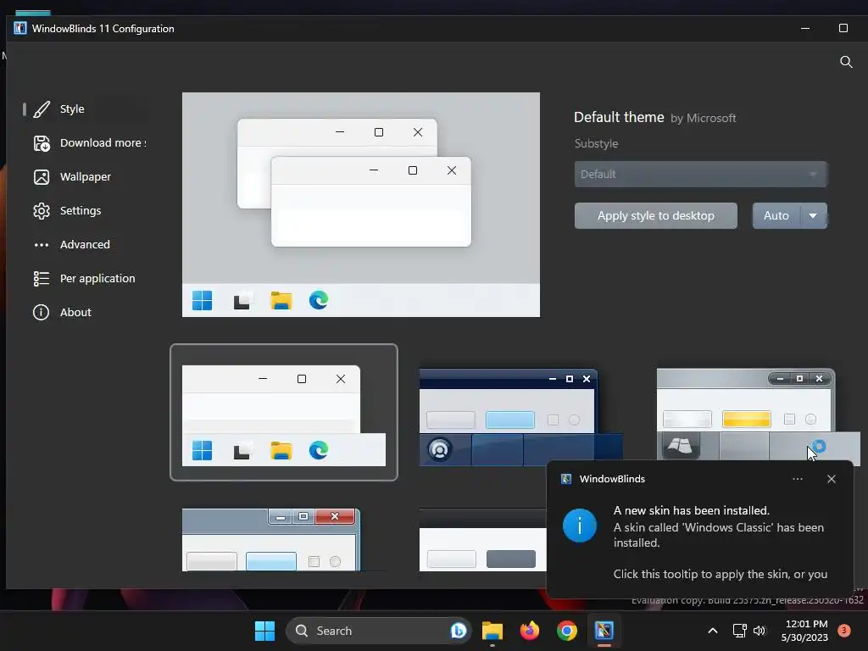Image resolution: width=868 pixels, height=651 pixels.
Task: Click the Download more icon
Action: pos(42,143)
